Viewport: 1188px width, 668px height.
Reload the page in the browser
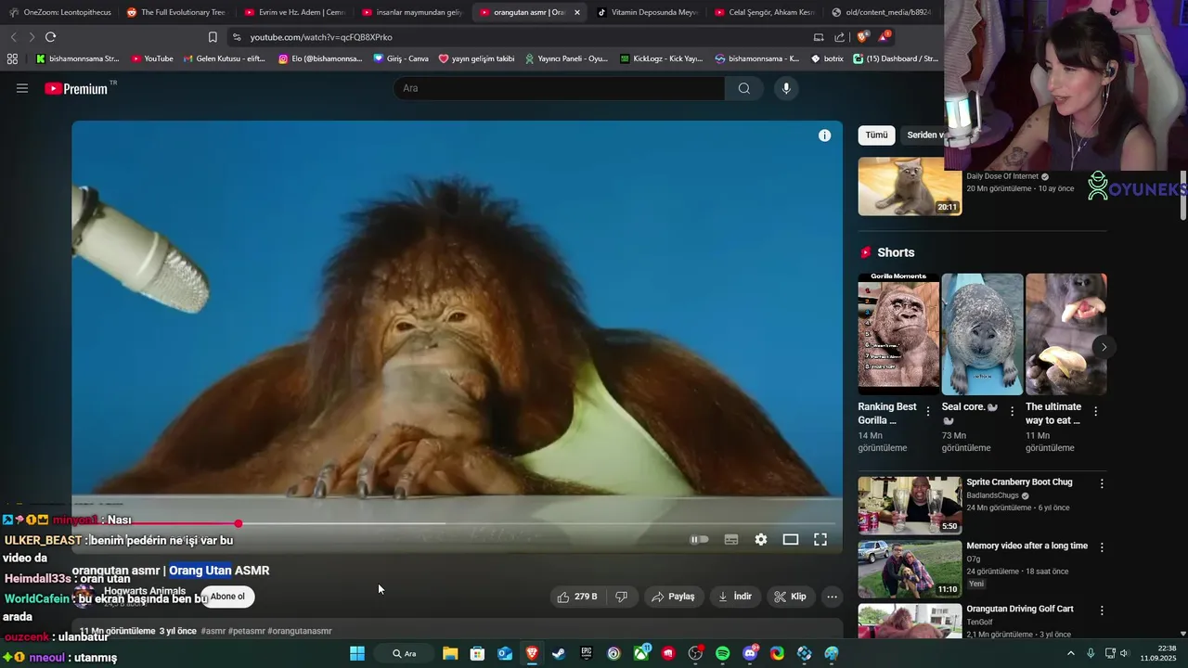pyautogui.click(x=50, y=37)
